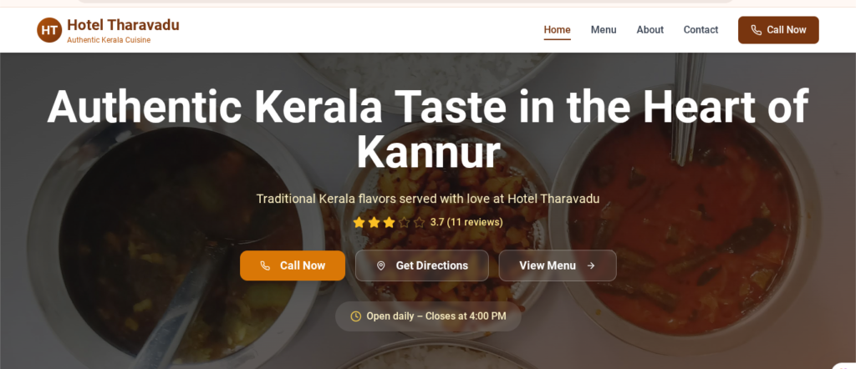
Task: Click the circular HT logo badge
Action: coord(49,30)
